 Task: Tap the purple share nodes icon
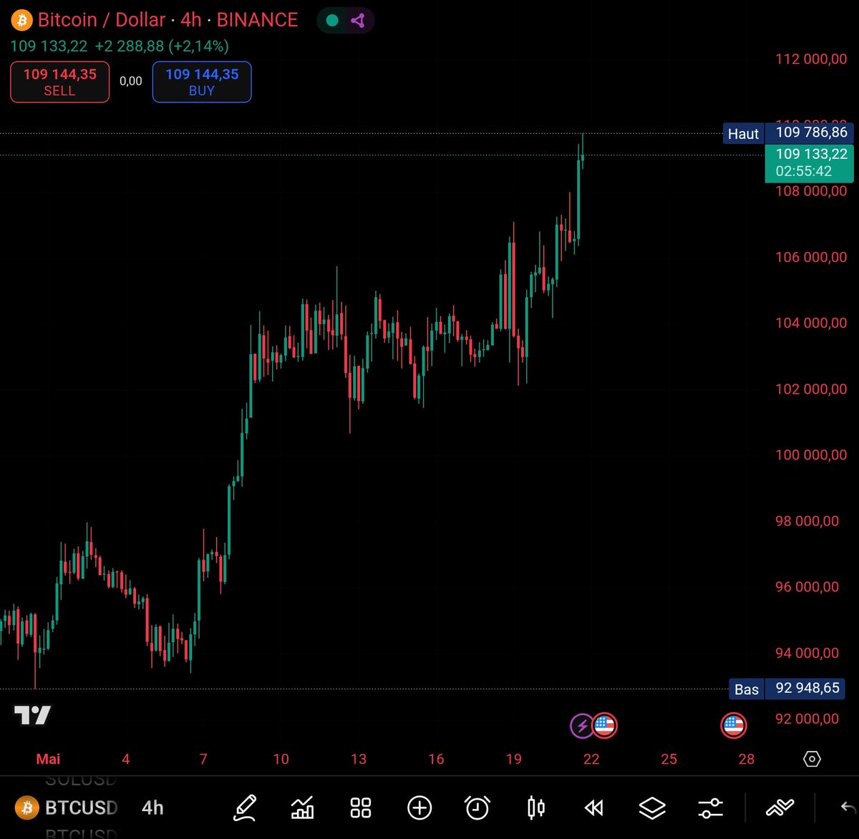point(358,20)
